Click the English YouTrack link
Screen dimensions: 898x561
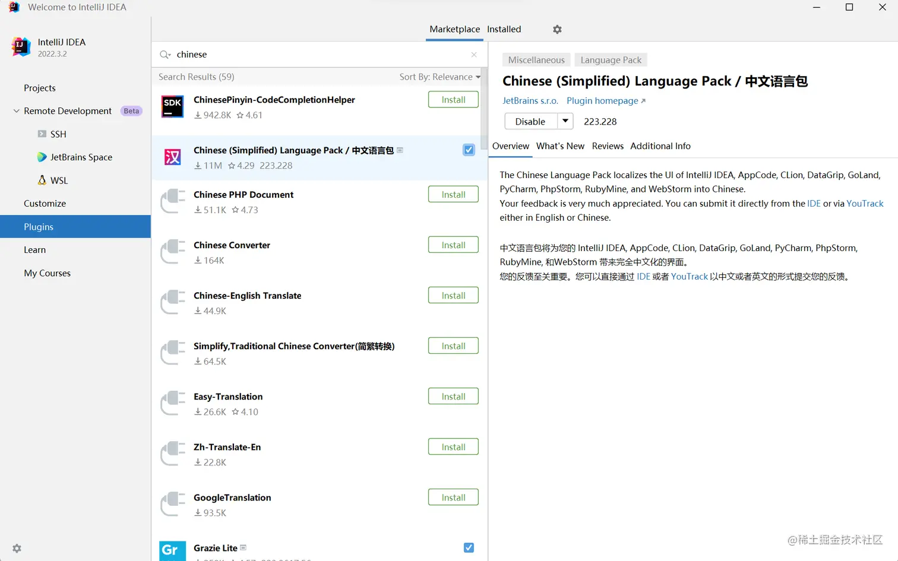tap(865, 204)
